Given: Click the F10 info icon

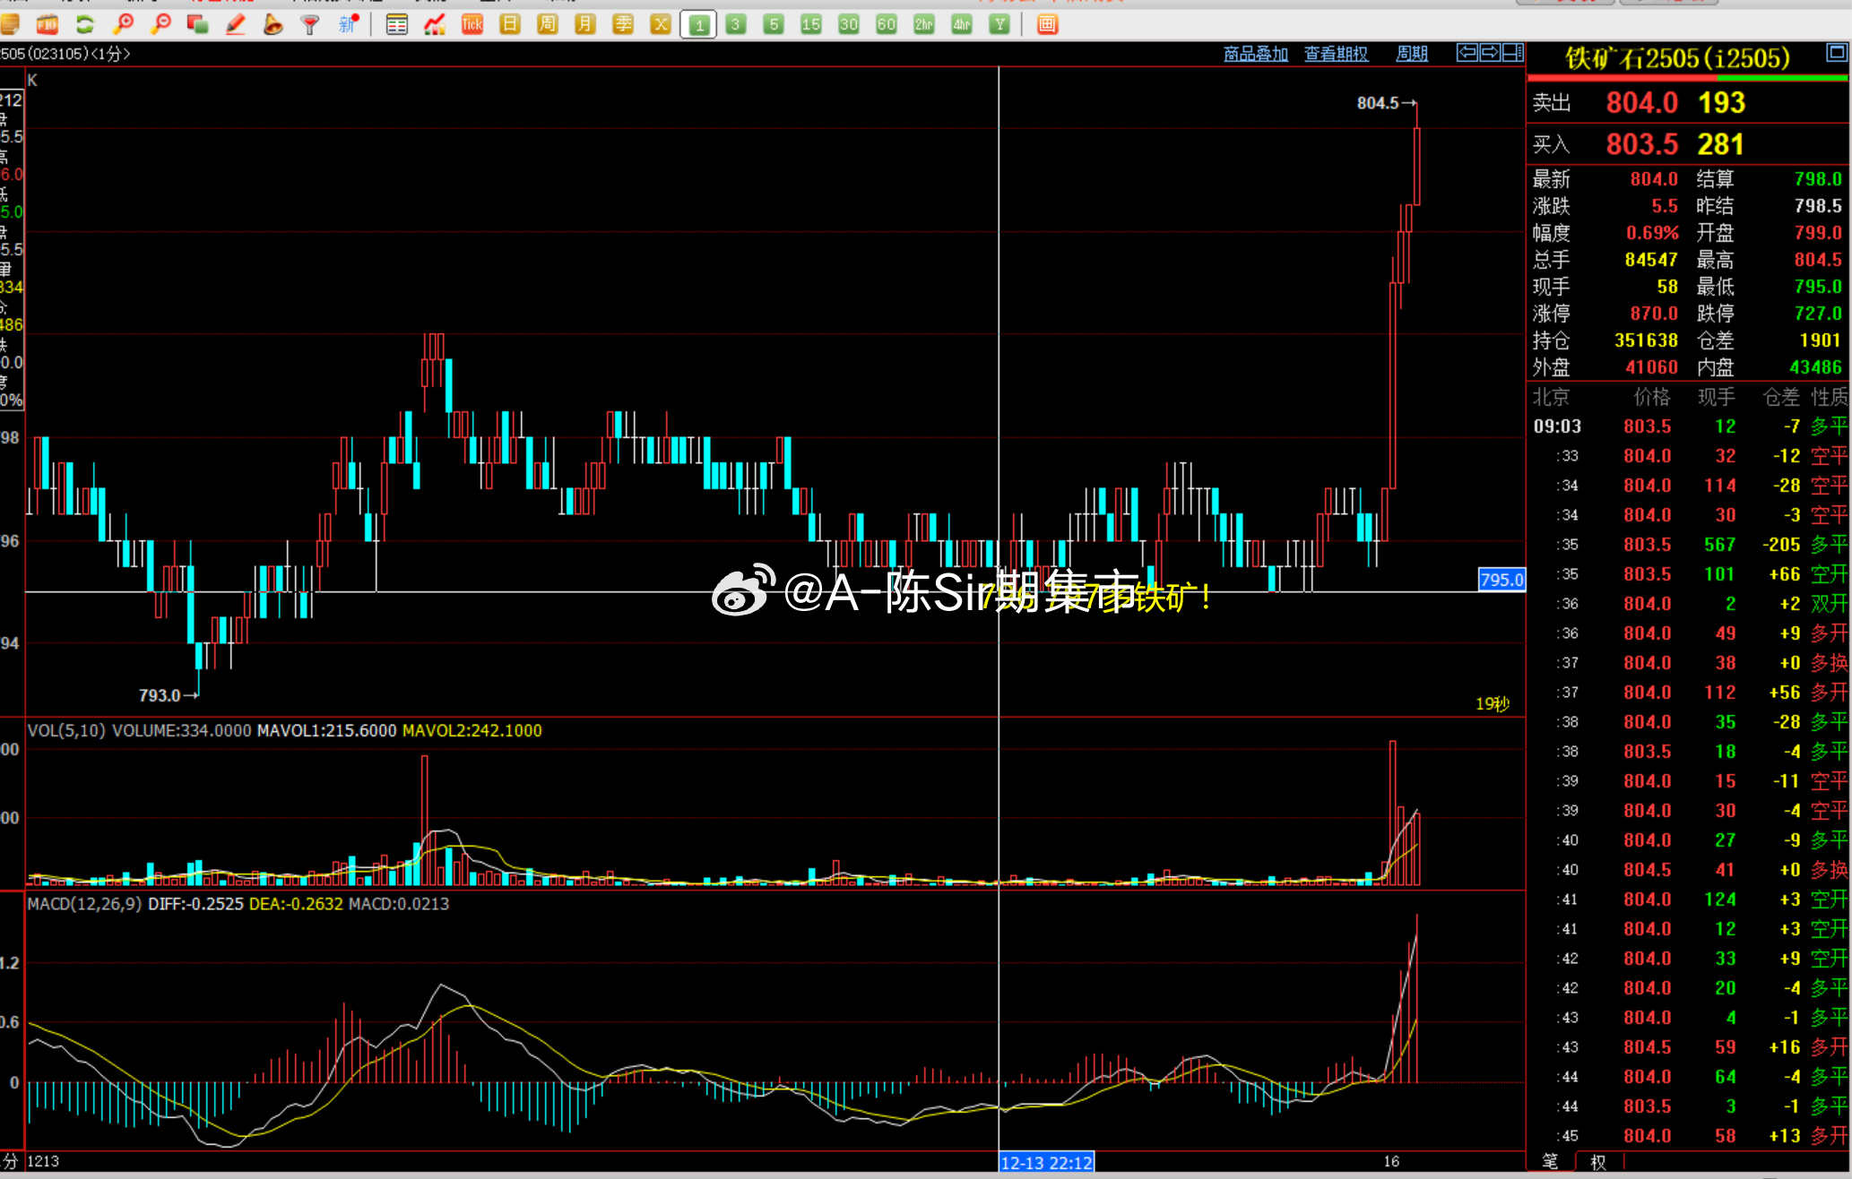Looking at the screenshot, I should point(48,24).
